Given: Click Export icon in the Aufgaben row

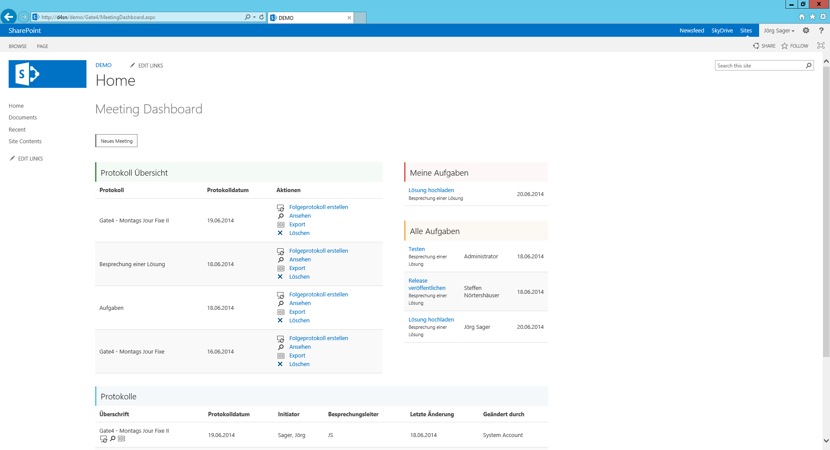Looking at the screenshot, I should (x=281, y=312).
